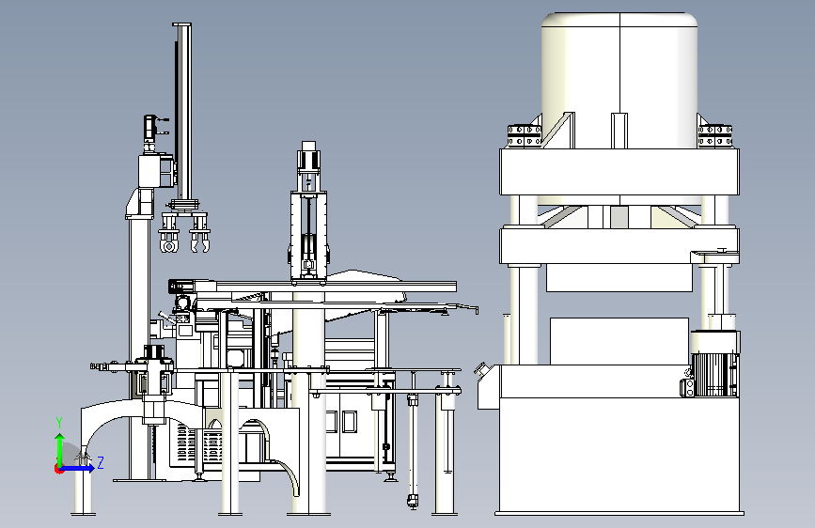Viewport: 815px width, 528px height.
Task: Select the tall vertical rail of the manipulator
Action: [182, 112]
